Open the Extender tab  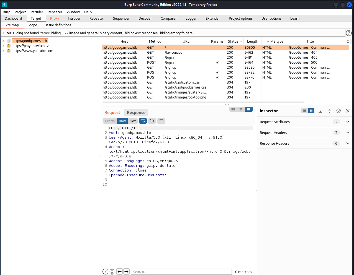[x=213, y=18]
